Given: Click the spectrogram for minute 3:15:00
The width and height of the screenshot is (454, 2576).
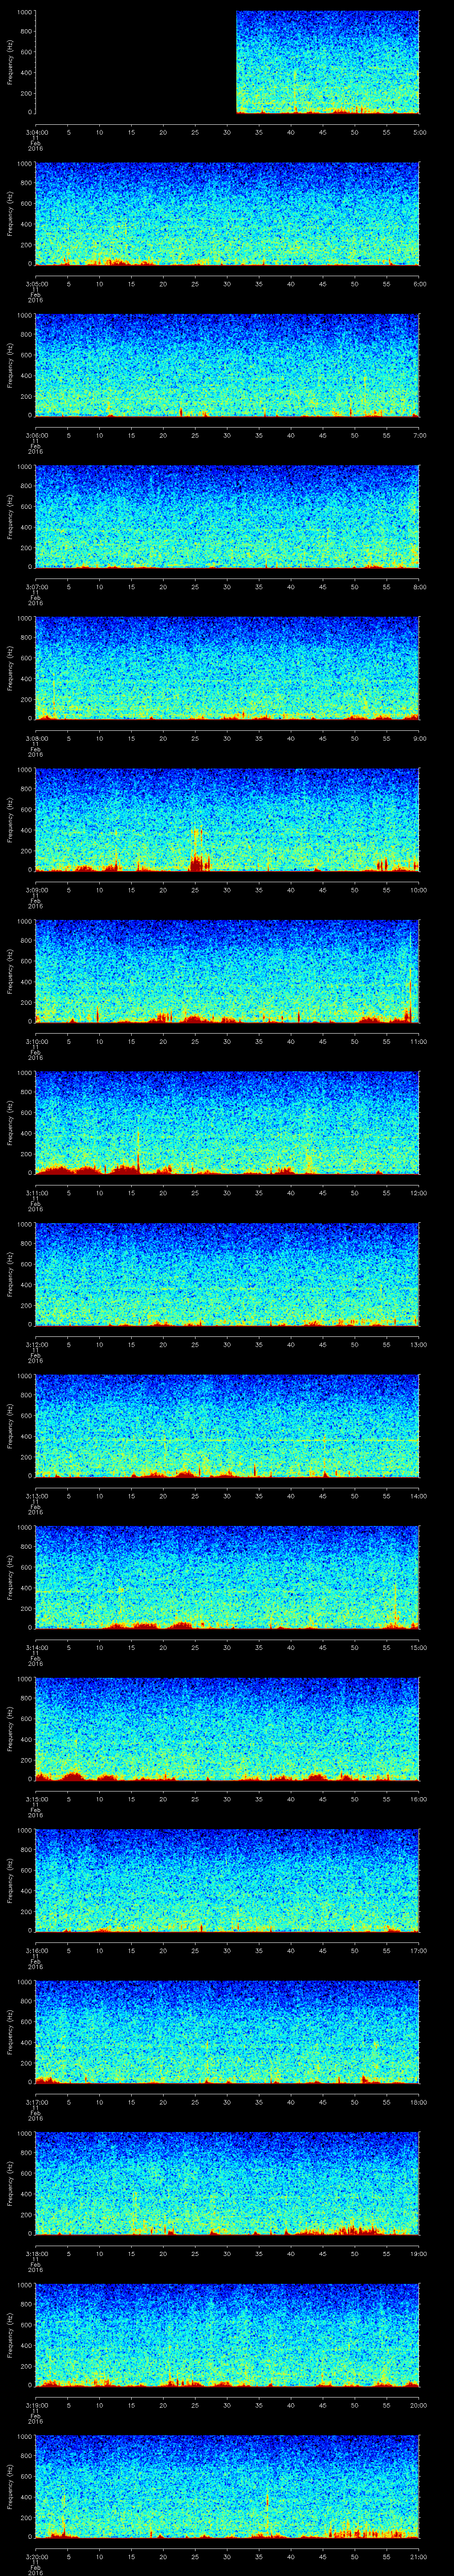Looking at the screenshot, I should 227,1729.
